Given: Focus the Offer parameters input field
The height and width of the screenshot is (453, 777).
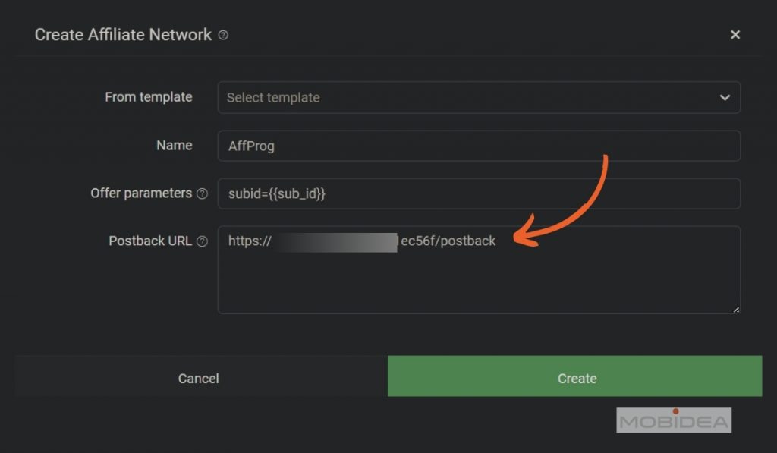Looking at the screenshot, I should (478, 193).
